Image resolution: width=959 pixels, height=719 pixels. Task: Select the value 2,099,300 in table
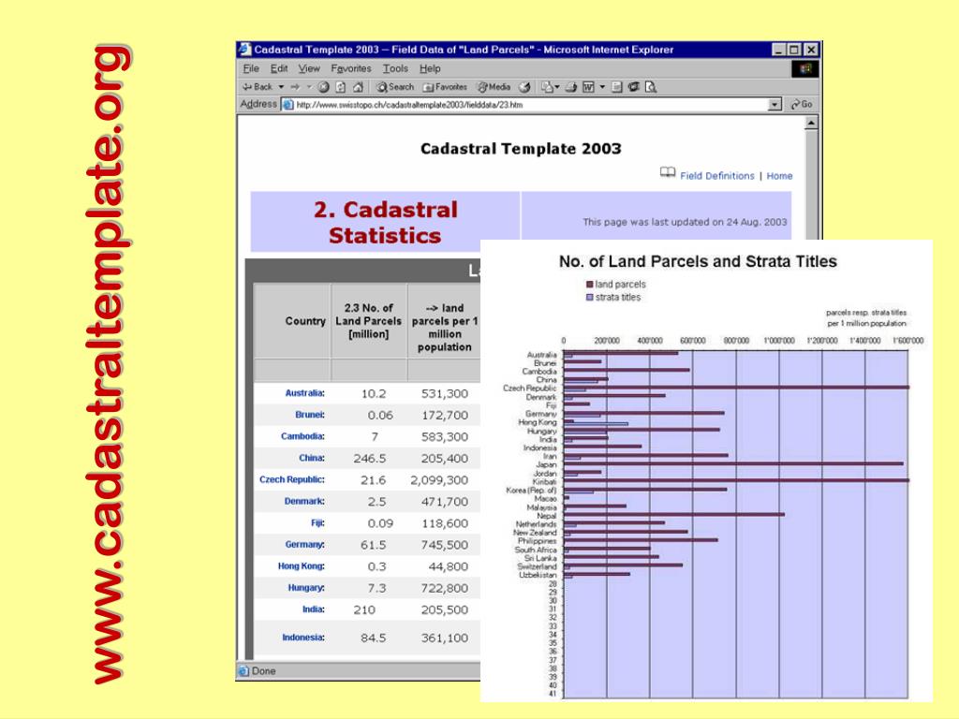[439, 480]
